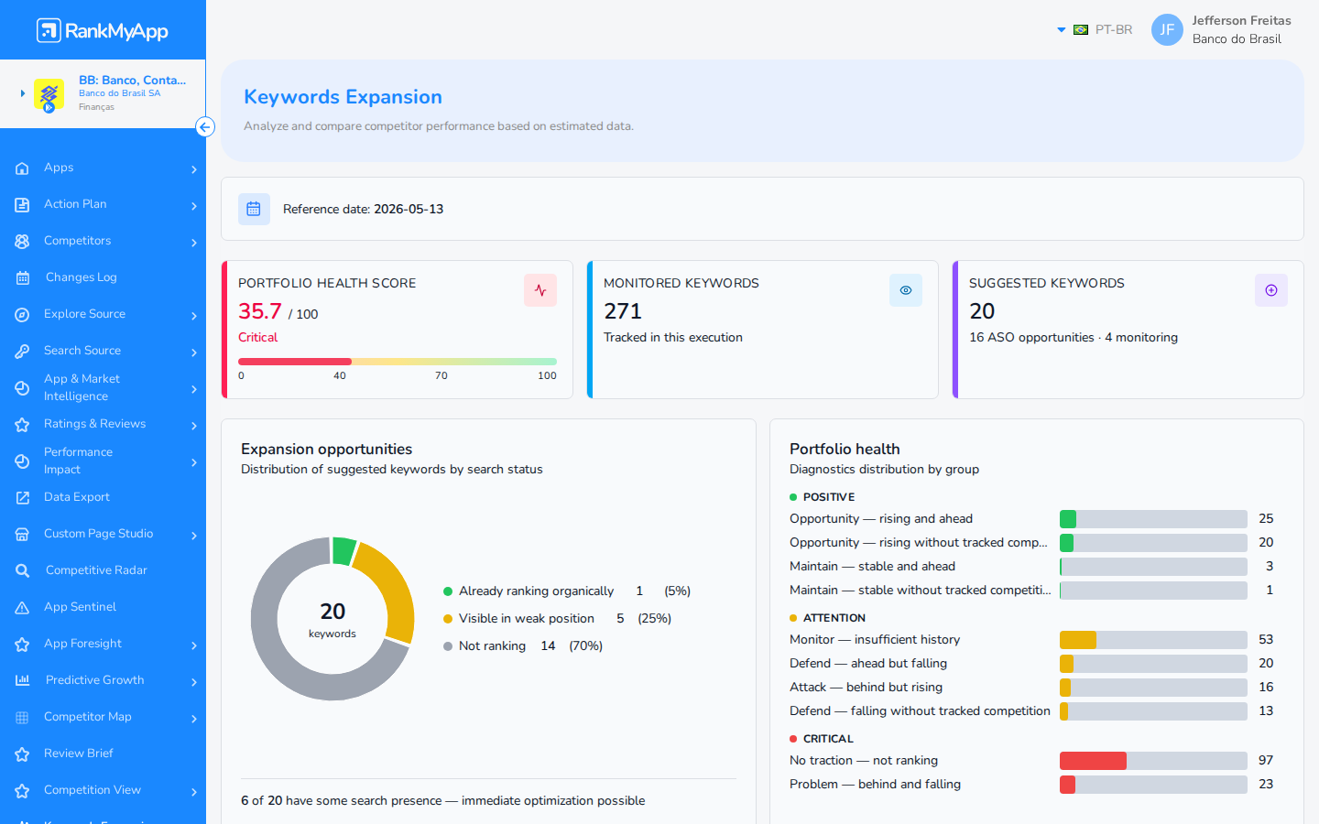Toggle the monitored keywords eye icon

click(906, 290)
